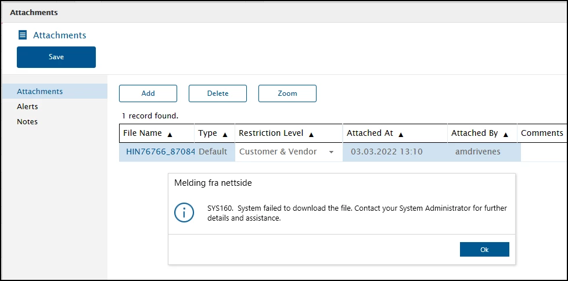Sort by File Name column arrow
The image size is (568, 281).
[170, 134]
